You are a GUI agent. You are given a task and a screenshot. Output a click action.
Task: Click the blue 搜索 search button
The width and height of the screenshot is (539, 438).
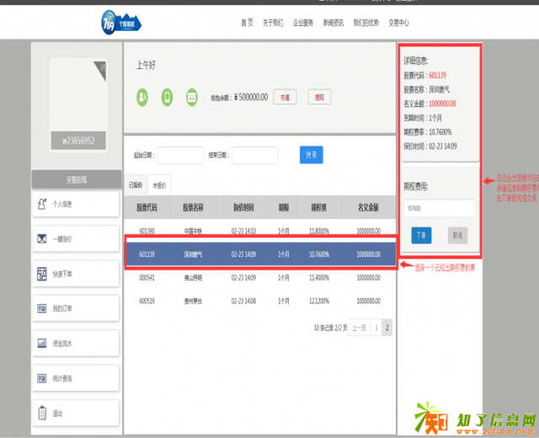[311, 154]
